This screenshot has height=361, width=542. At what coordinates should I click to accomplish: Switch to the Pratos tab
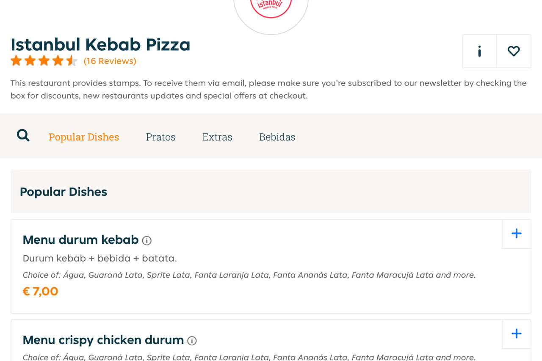160,137
